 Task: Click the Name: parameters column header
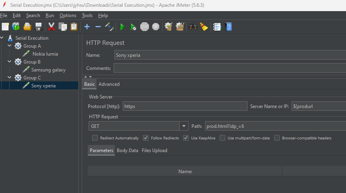click(185, 172)
